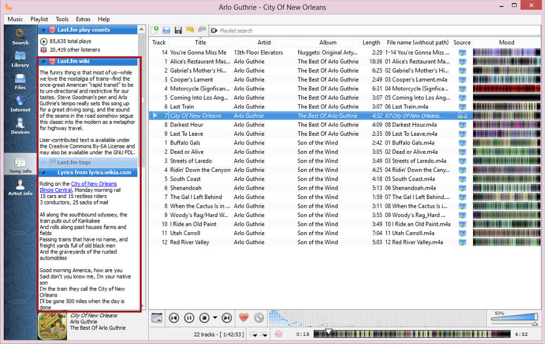The height and width of the screenshot is (344, 545).
Task: Show the Song info pane
Action: (x=20, y=165)
